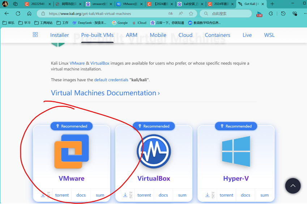This screenshot has height=204, width=307.
Task: Open the 工作 bookmarks folder
Action: [63, 23]
